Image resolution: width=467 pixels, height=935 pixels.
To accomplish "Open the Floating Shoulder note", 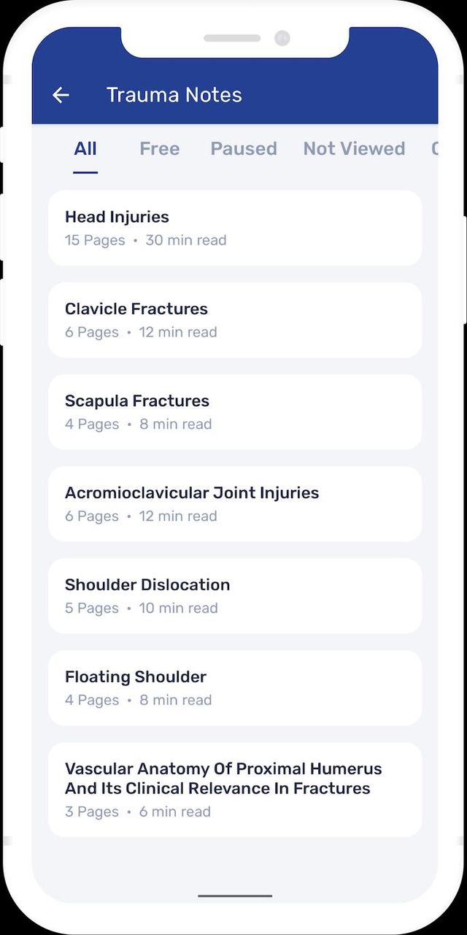I will [x=233, y=687].
